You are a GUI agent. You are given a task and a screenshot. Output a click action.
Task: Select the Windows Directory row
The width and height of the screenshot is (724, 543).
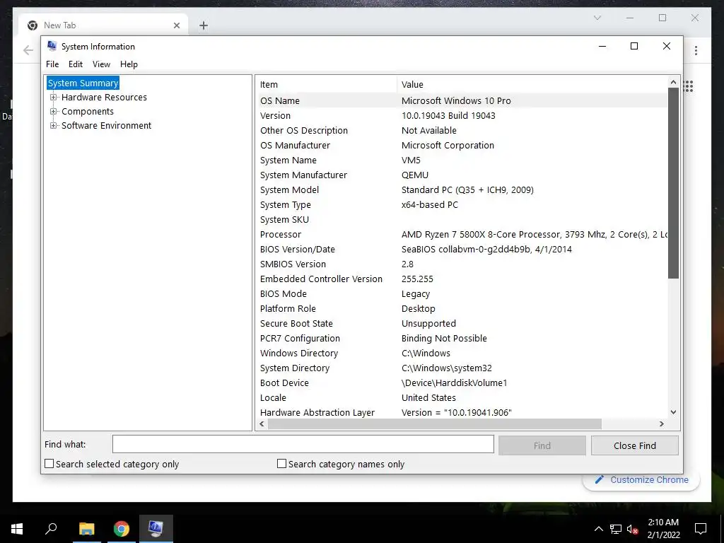pyautogui.click(x=462, y=354)
